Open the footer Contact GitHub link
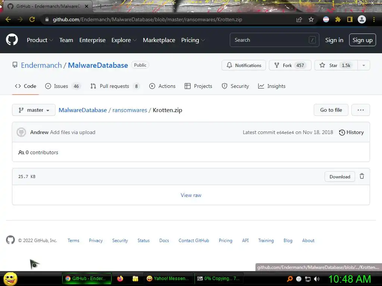 tap(194, 241)
